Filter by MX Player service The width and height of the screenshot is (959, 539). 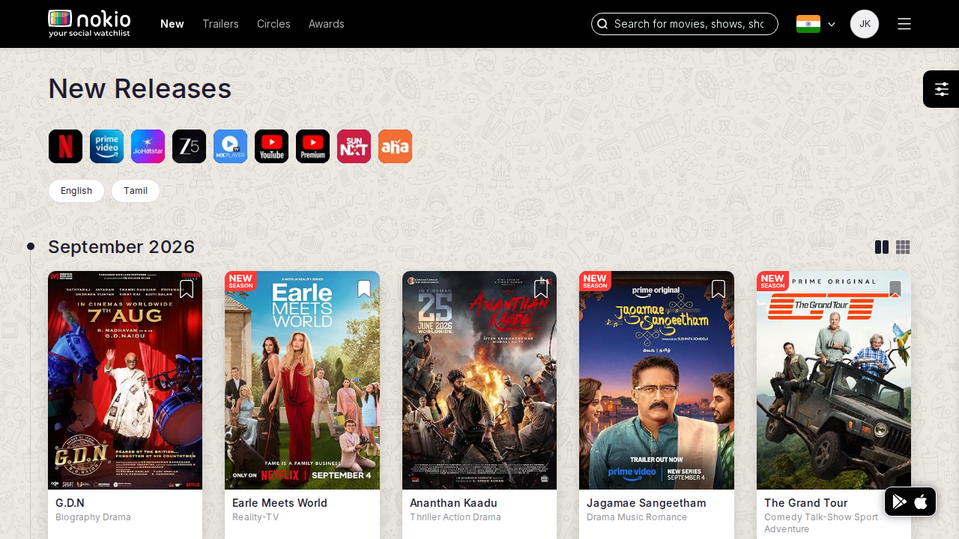tap(230, 146)
